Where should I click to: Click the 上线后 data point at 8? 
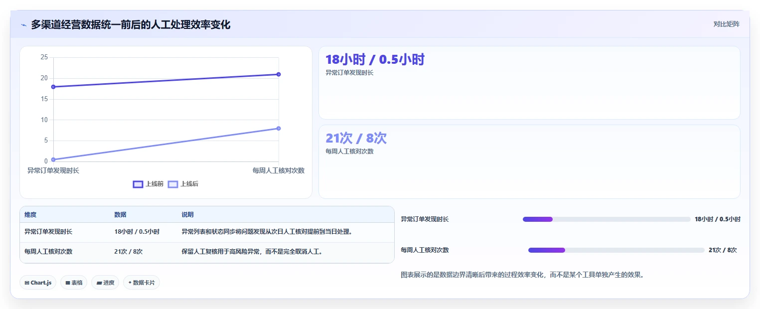click(x=279, y=129)
